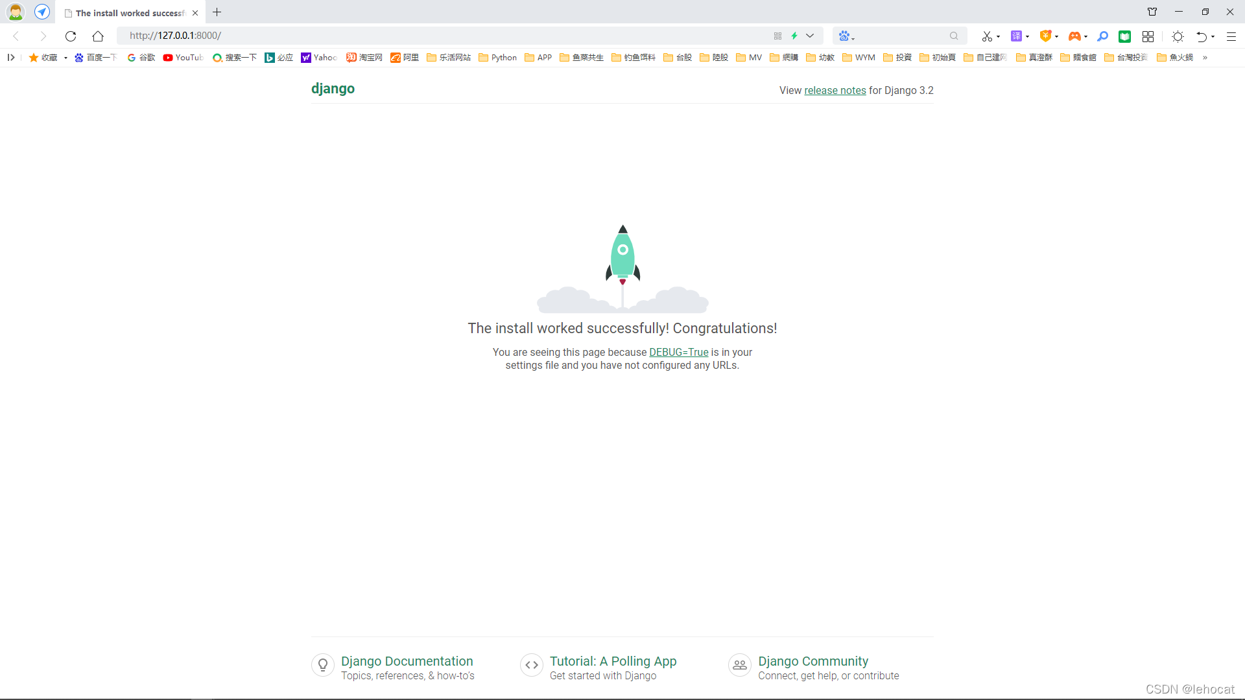Close the current tab with the X
The height and width of the screenshot is (700, 1245).
pos(195,13)
